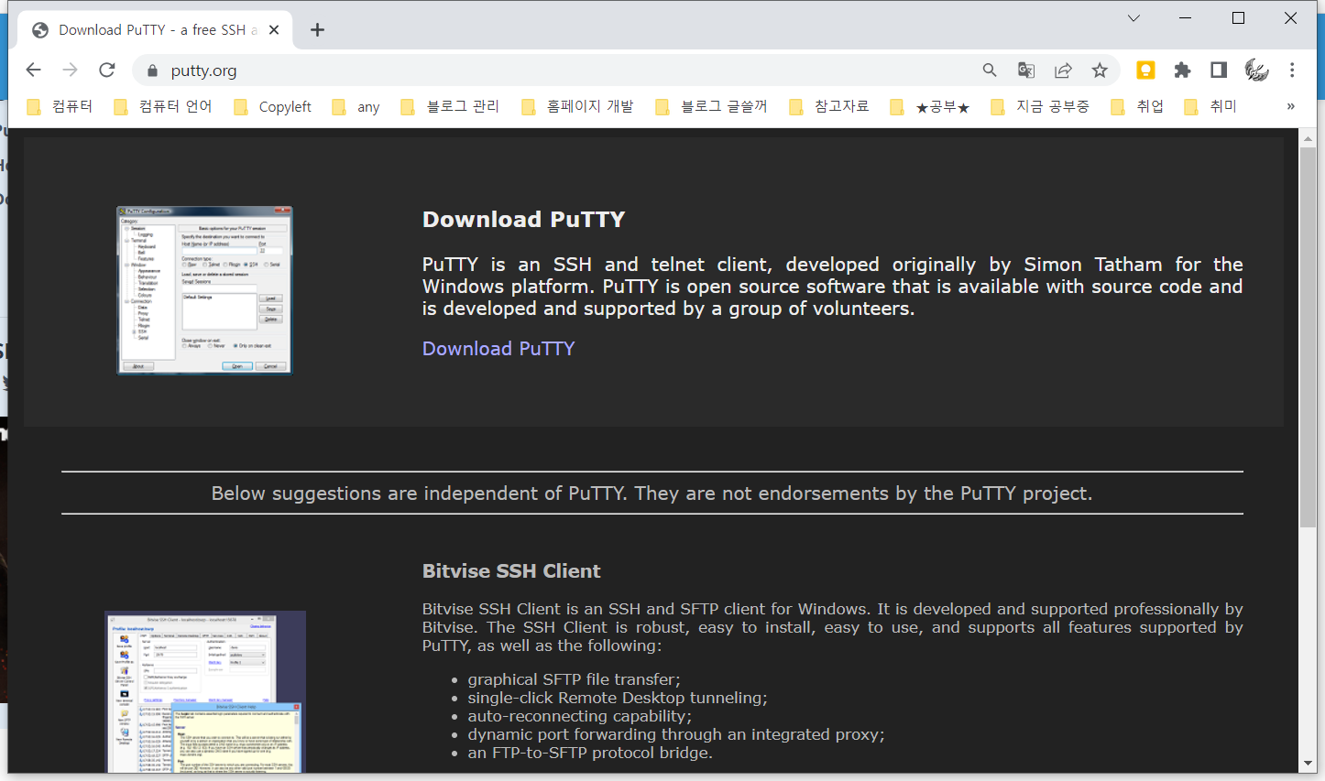Select the Download PuTTY browser tab
This screenshot has width=1325, height=781.
[155, 30]
